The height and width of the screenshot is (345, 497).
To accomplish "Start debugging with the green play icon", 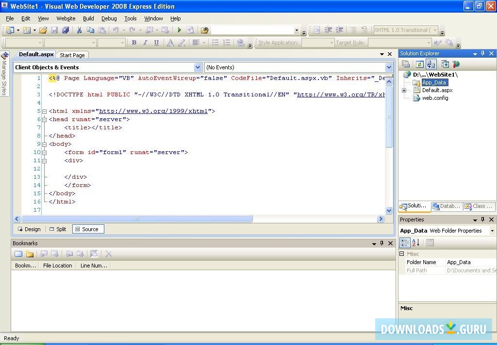I will click(179, 30).
